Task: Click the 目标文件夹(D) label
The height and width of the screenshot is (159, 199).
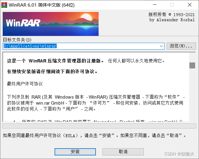Action: [x=17, y=40]
